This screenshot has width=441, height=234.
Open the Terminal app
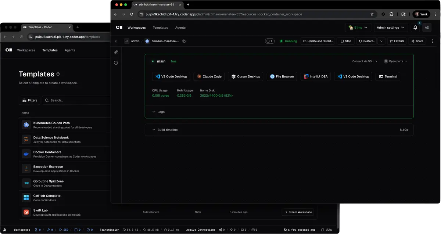point(388,76)
